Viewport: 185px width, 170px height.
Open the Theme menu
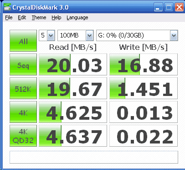tap(39, 17)
